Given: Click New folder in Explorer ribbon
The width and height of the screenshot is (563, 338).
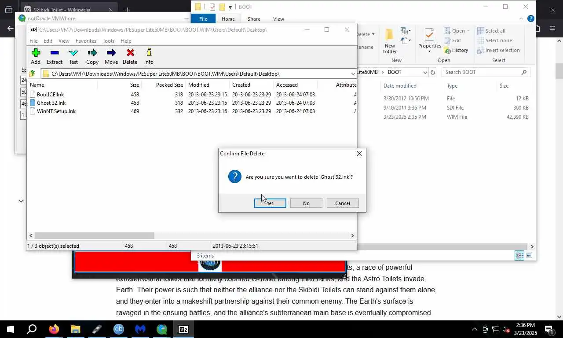Looking at the screenshot, I should [x=390, y=40].
